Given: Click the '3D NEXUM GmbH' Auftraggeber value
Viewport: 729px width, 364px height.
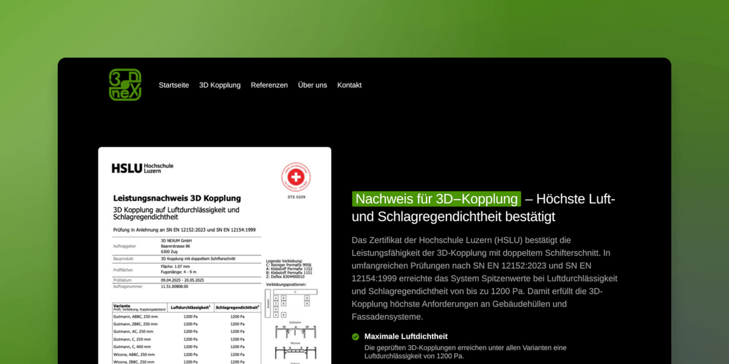Looking at the screenshot, I should [x=176, y=241].
